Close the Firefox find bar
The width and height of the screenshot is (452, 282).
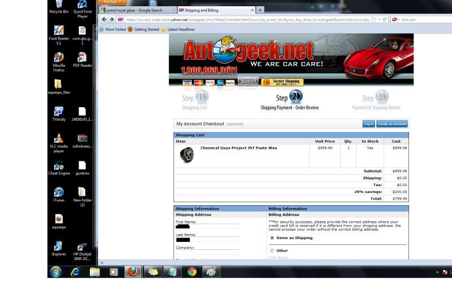tap(102, 263)
